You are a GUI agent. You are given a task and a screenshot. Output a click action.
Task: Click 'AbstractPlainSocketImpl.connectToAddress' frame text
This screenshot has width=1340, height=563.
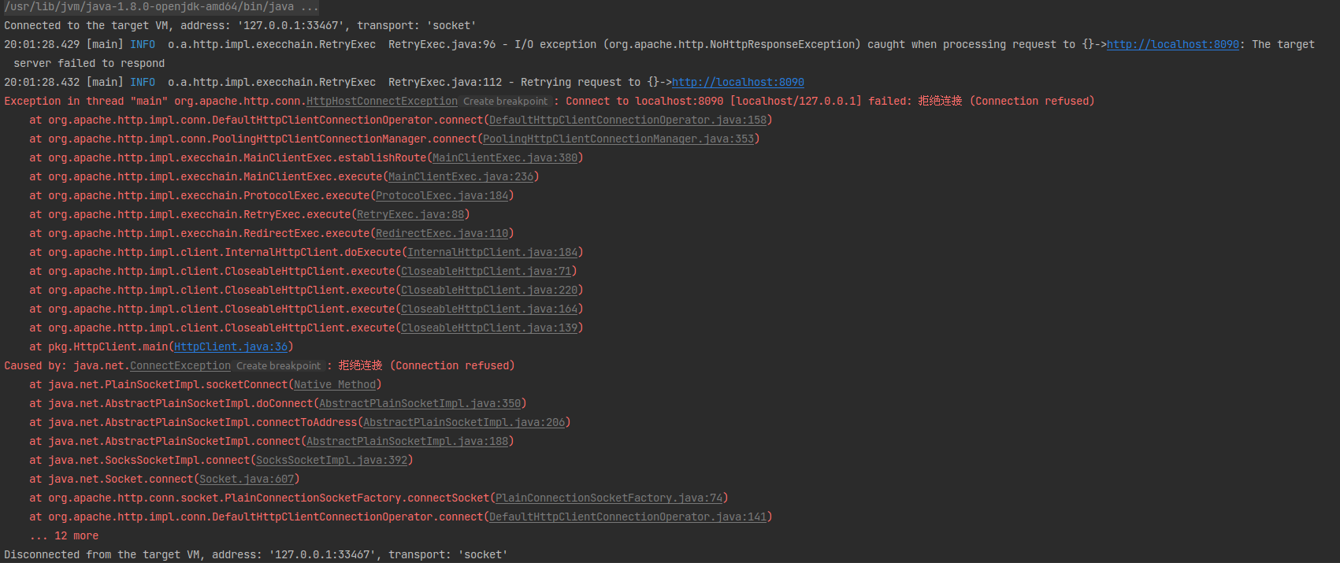[231, 422]
